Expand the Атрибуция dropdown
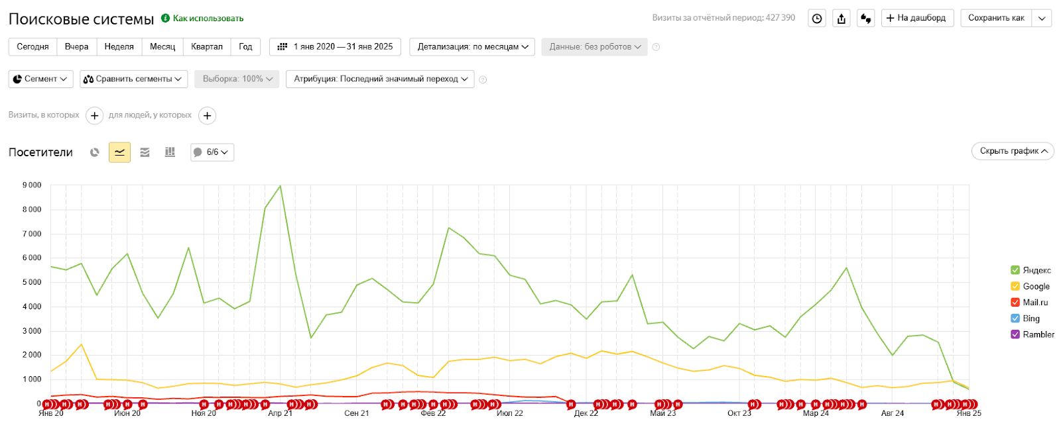Screen dimensions: 1061x441 pos(380,79)
